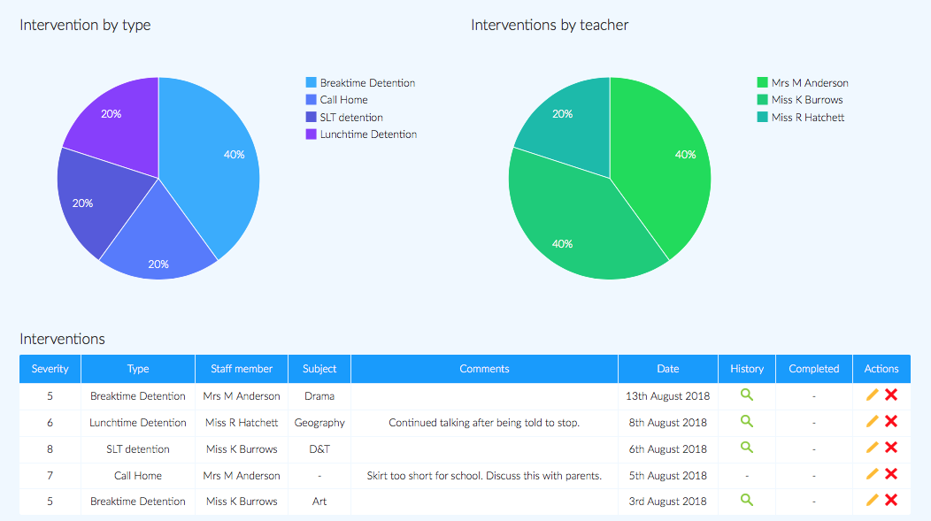Click the Completed column header
This screenshot has height=521, width=931.
[814, 369]
